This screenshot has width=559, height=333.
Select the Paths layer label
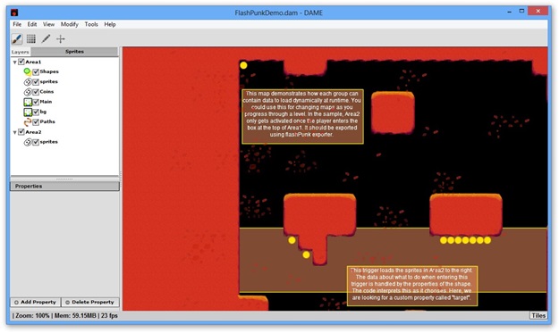(x=47, y=121)
